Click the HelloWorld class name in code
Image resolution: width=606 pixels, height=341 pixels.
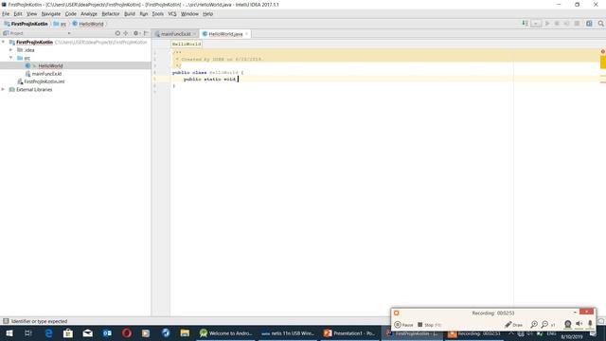pyautogui.click(x=223, y=72)
